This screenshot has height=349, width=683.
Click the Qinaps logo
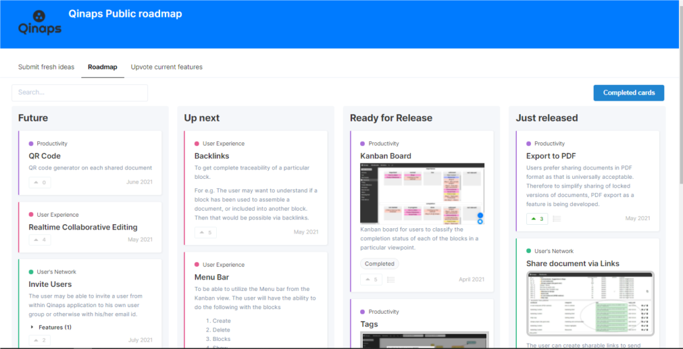pos(39,23)
